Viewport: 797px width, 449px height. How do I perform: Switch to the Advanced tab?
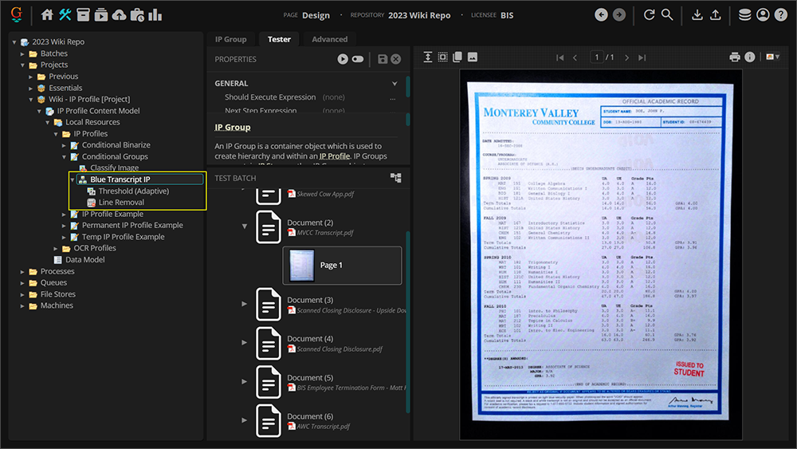(329, 39)
